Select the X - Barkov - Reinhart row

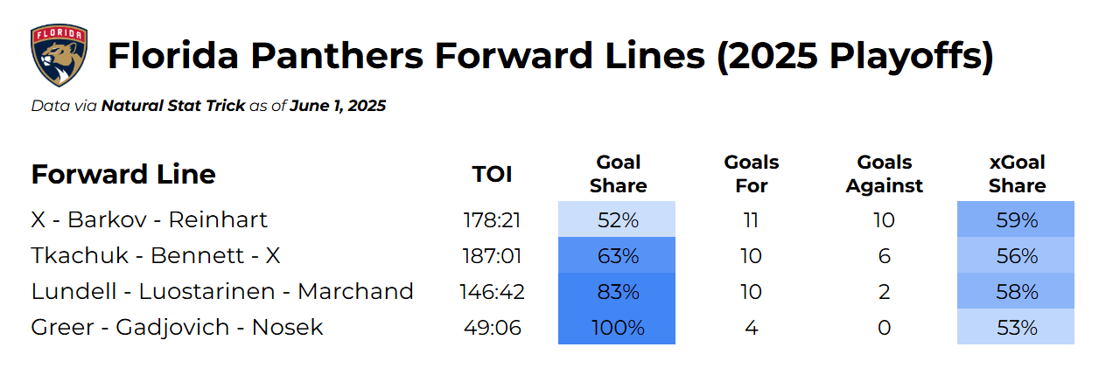149,219
